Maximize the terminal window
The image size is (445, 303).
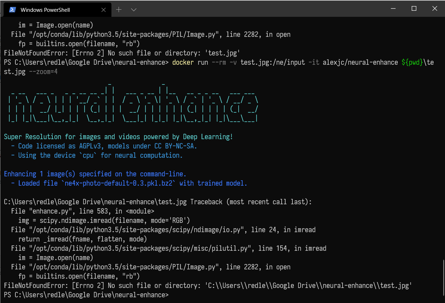414,9
